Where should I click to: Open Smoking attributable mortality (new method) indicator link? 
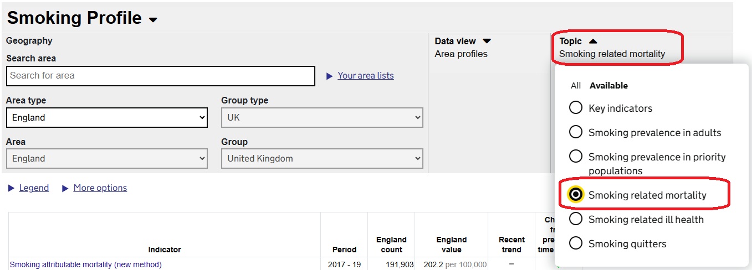coord(86,264)
